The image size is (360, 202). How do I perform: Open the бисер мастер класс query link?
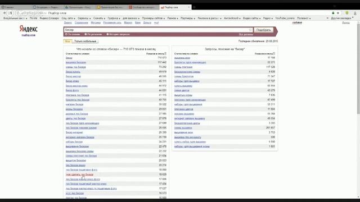[x=76, y=86]
